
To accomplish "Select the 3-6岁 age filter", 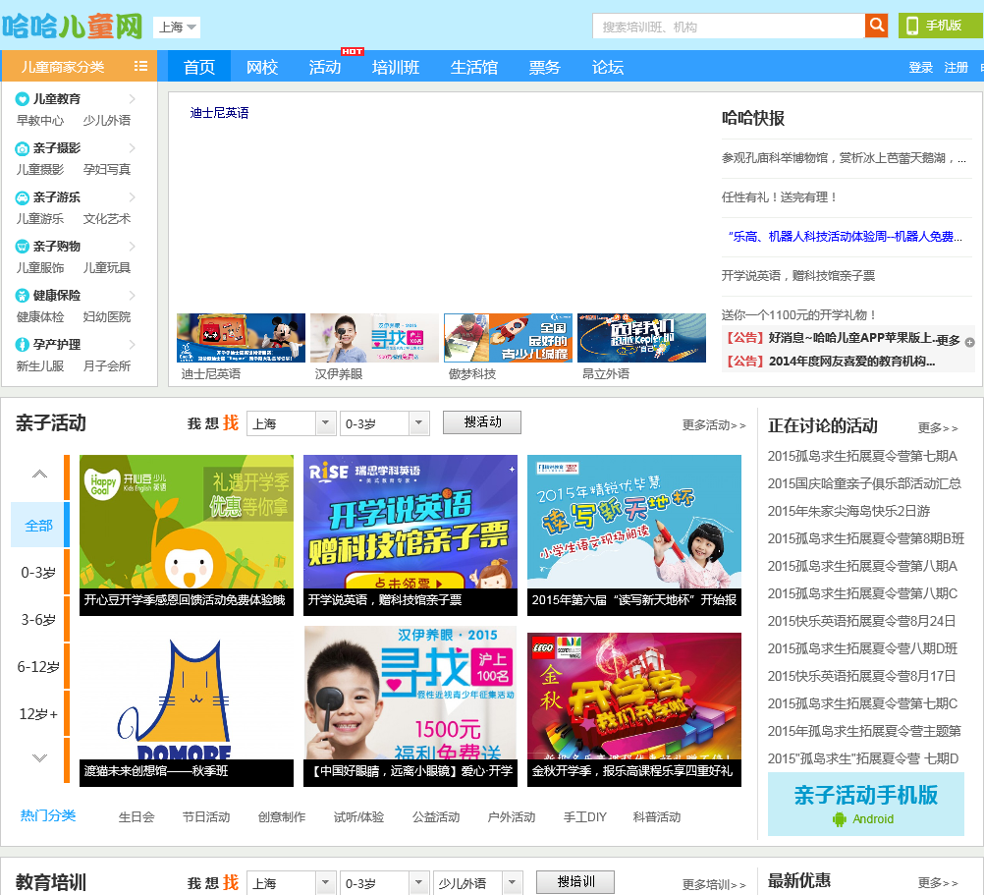I will [38, 620].
